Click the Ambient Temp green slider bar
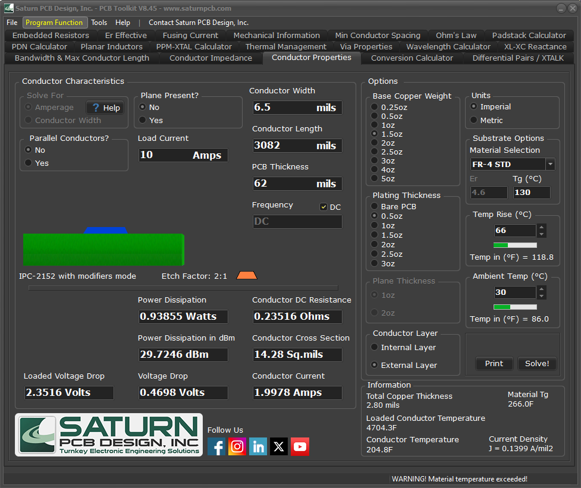This screenshot has width=581, height=488. pos(515,307)
